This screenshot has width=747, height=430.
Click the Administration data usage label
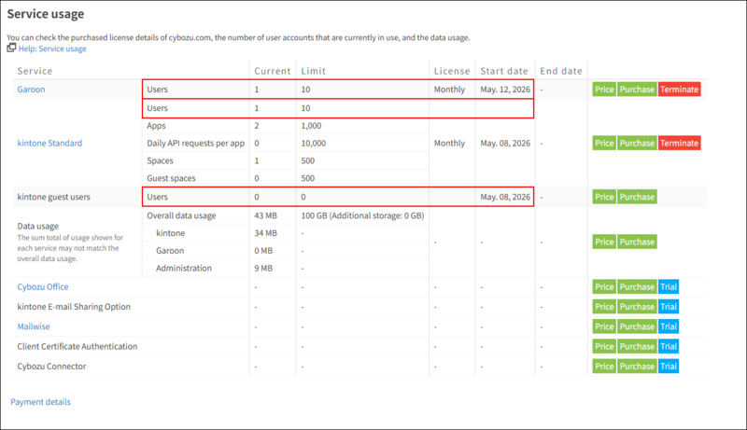click(184, 269)
